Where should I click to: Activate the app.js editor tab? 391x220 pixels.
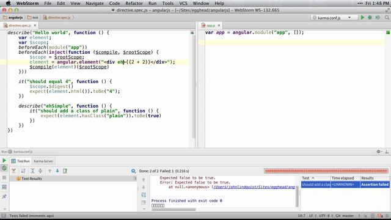pyautogui.click(x=210, y=26)
